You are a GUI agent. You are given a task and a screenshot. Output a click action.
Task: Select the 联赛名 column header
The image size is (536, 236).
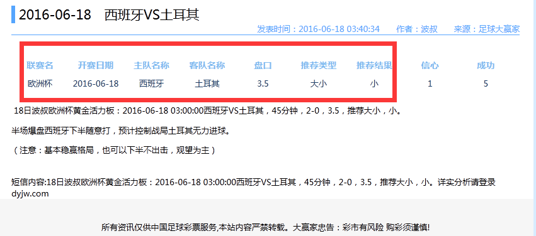[40, 65]
